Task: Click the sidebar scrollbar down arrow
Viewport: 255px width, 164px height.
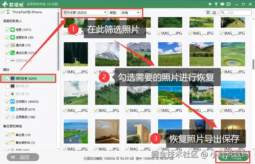Action: click(58, 149)
